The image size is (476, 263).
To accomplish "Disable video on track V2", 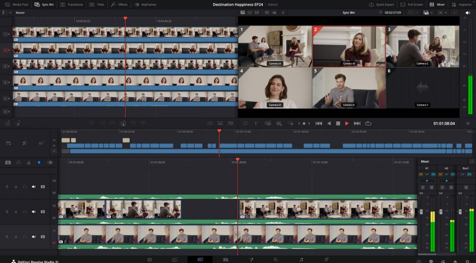I will click(43, 212).
